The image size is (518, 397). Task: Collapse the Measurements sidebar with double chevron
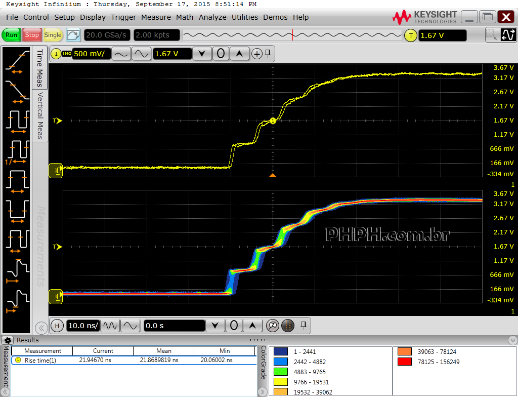coord(41,328)
